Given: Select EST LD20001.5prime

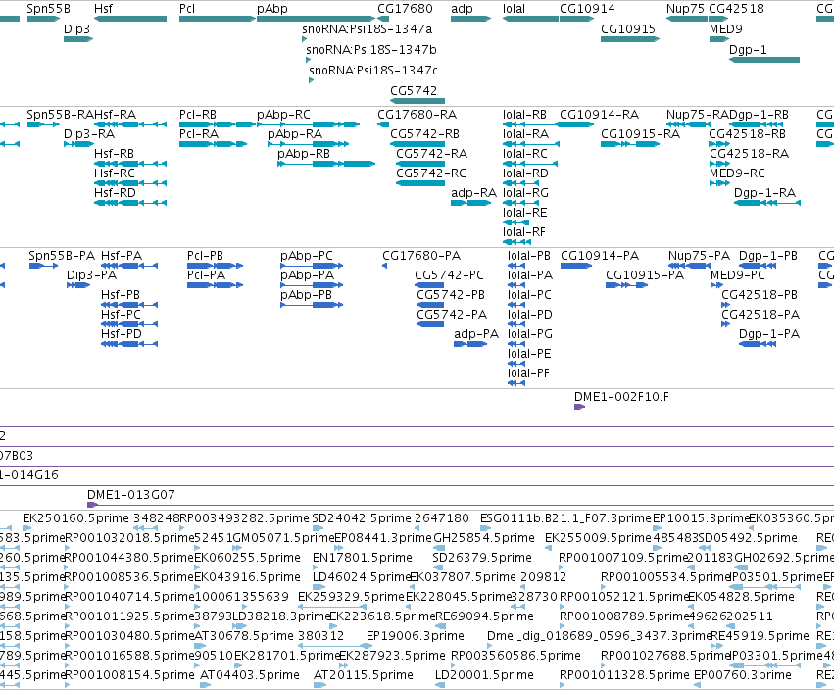Looking at the screenshot, I should tap(484, 675).
